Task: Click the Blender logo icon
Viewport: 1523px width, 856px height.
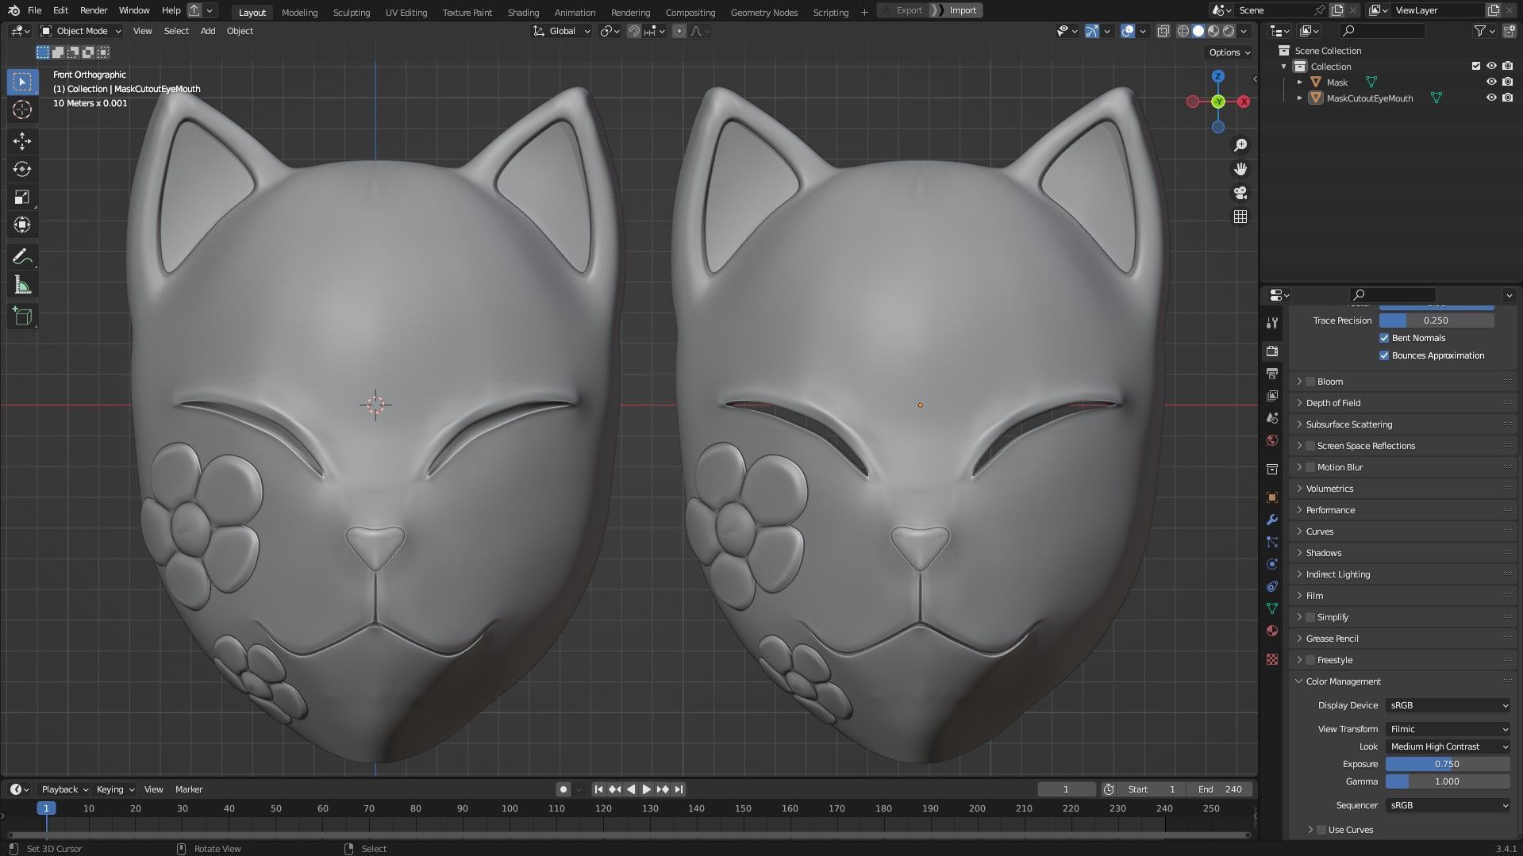Action: (x=13, y=10)
